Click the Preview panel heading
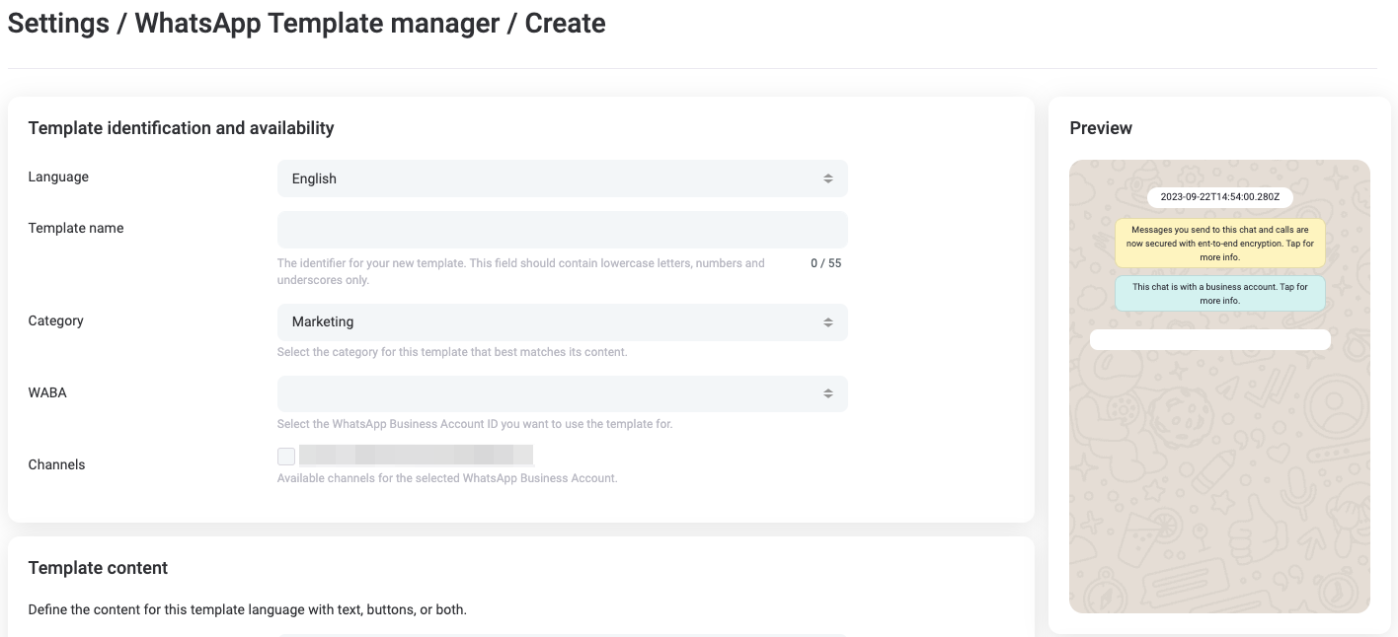The height and width of the screenshot is (637, 1398). point(1101,128)
